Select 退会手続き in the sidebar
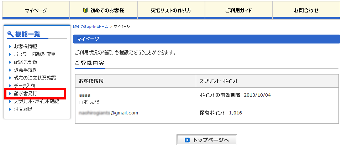Screen dimensions: 342x159 click(25, 70)
